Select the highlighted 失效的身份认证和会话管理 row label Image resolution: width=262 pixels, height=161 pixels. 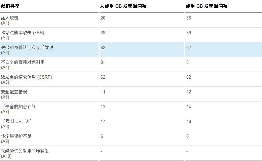coord(27,47)
